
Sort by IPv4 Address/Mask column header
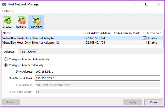tap(97, 33)
